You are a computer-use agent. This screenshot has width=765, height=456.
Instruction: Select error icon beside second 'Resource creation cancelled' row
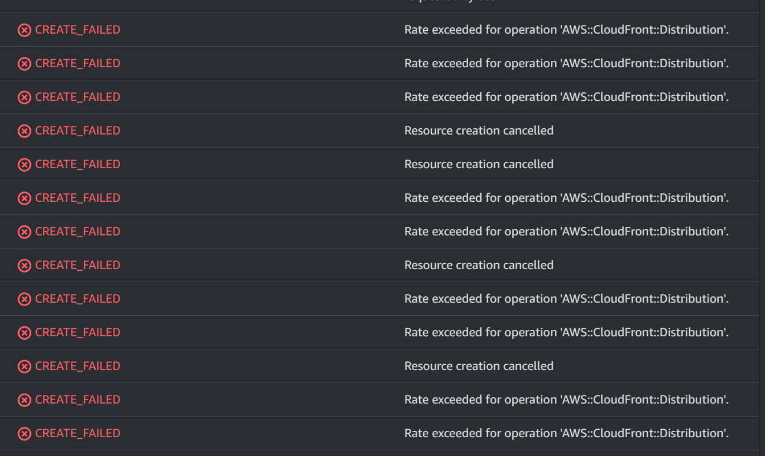24,165
